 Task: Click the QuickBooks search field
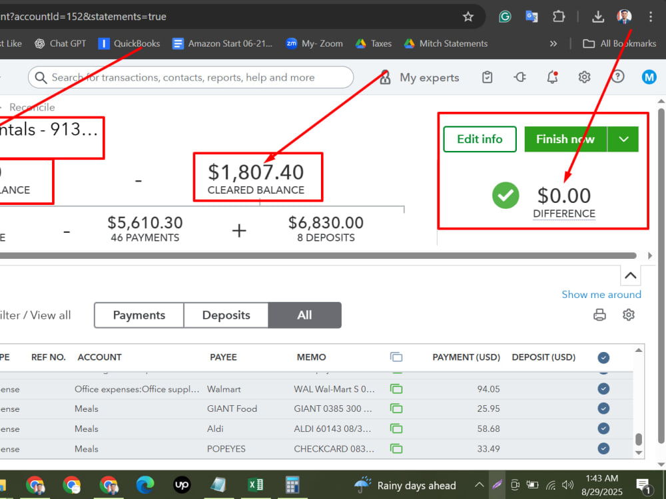click(x=190, y=77)
